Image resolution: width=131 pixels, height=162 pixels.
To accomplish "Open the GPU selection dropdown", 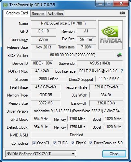I will point(41,154).
